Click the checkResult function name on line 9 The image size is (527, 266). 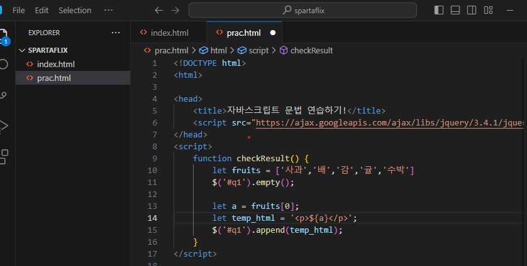click(x=263, y=158)
